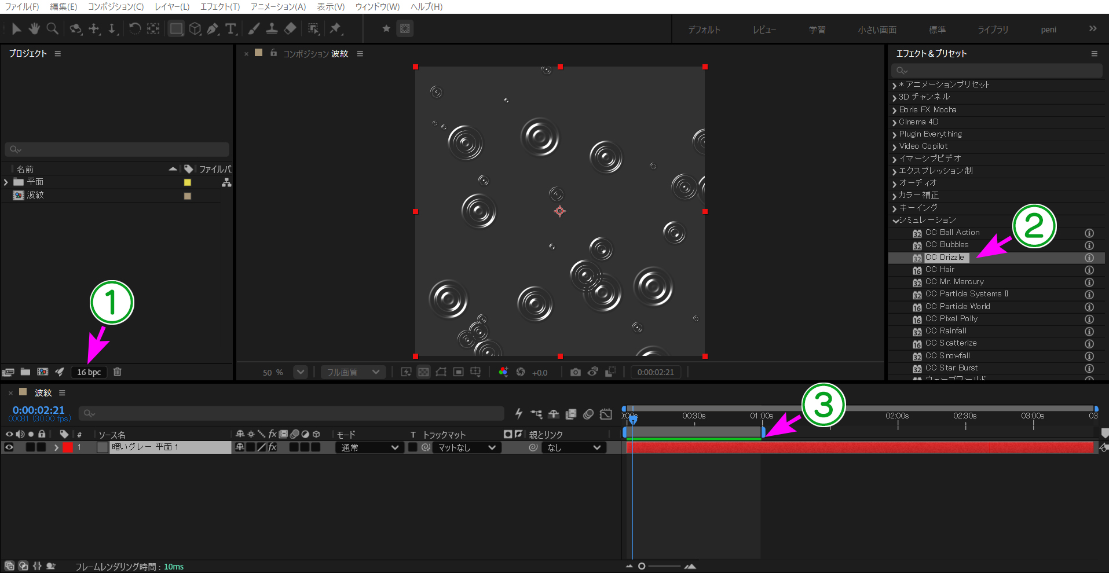This screenshot has width=1109, height=573.
Task: Expand the 平面 folder in Project panel
Action: pyautogui.click(x=6, y=182)
